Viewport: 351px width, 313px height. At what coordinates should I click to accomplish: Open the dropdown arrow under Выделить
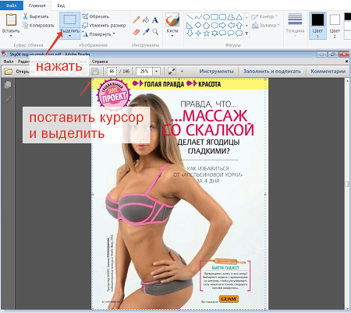pos(69,36)
